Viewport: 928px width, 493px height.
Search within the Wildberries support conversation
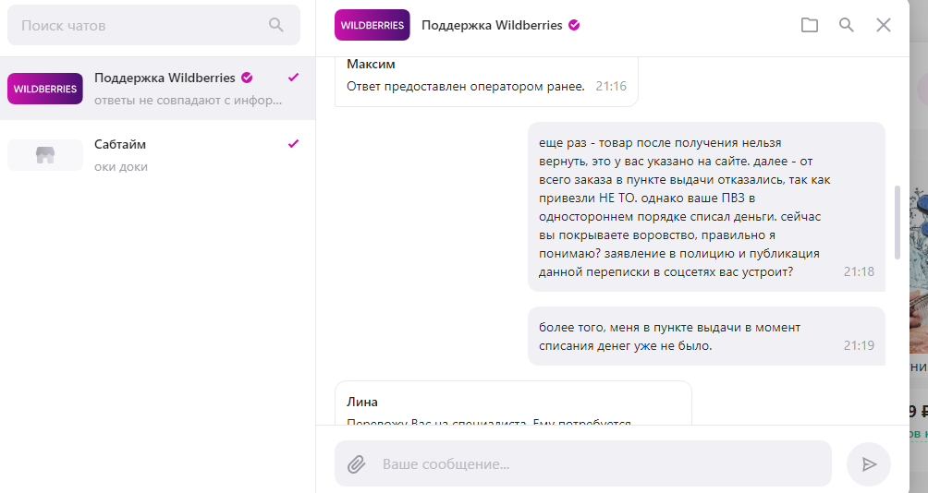tap(847, 25)
